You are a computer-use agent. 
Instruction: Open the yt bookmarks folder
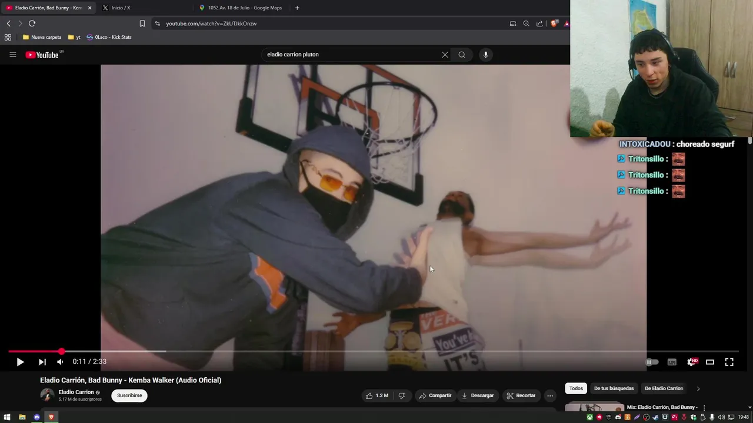tap(74, 37)
